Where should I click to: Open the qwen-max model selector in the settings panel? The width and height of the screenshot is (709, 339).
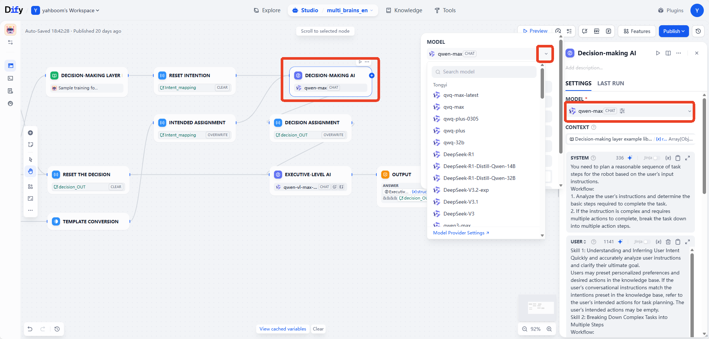(x=630, y=111)
